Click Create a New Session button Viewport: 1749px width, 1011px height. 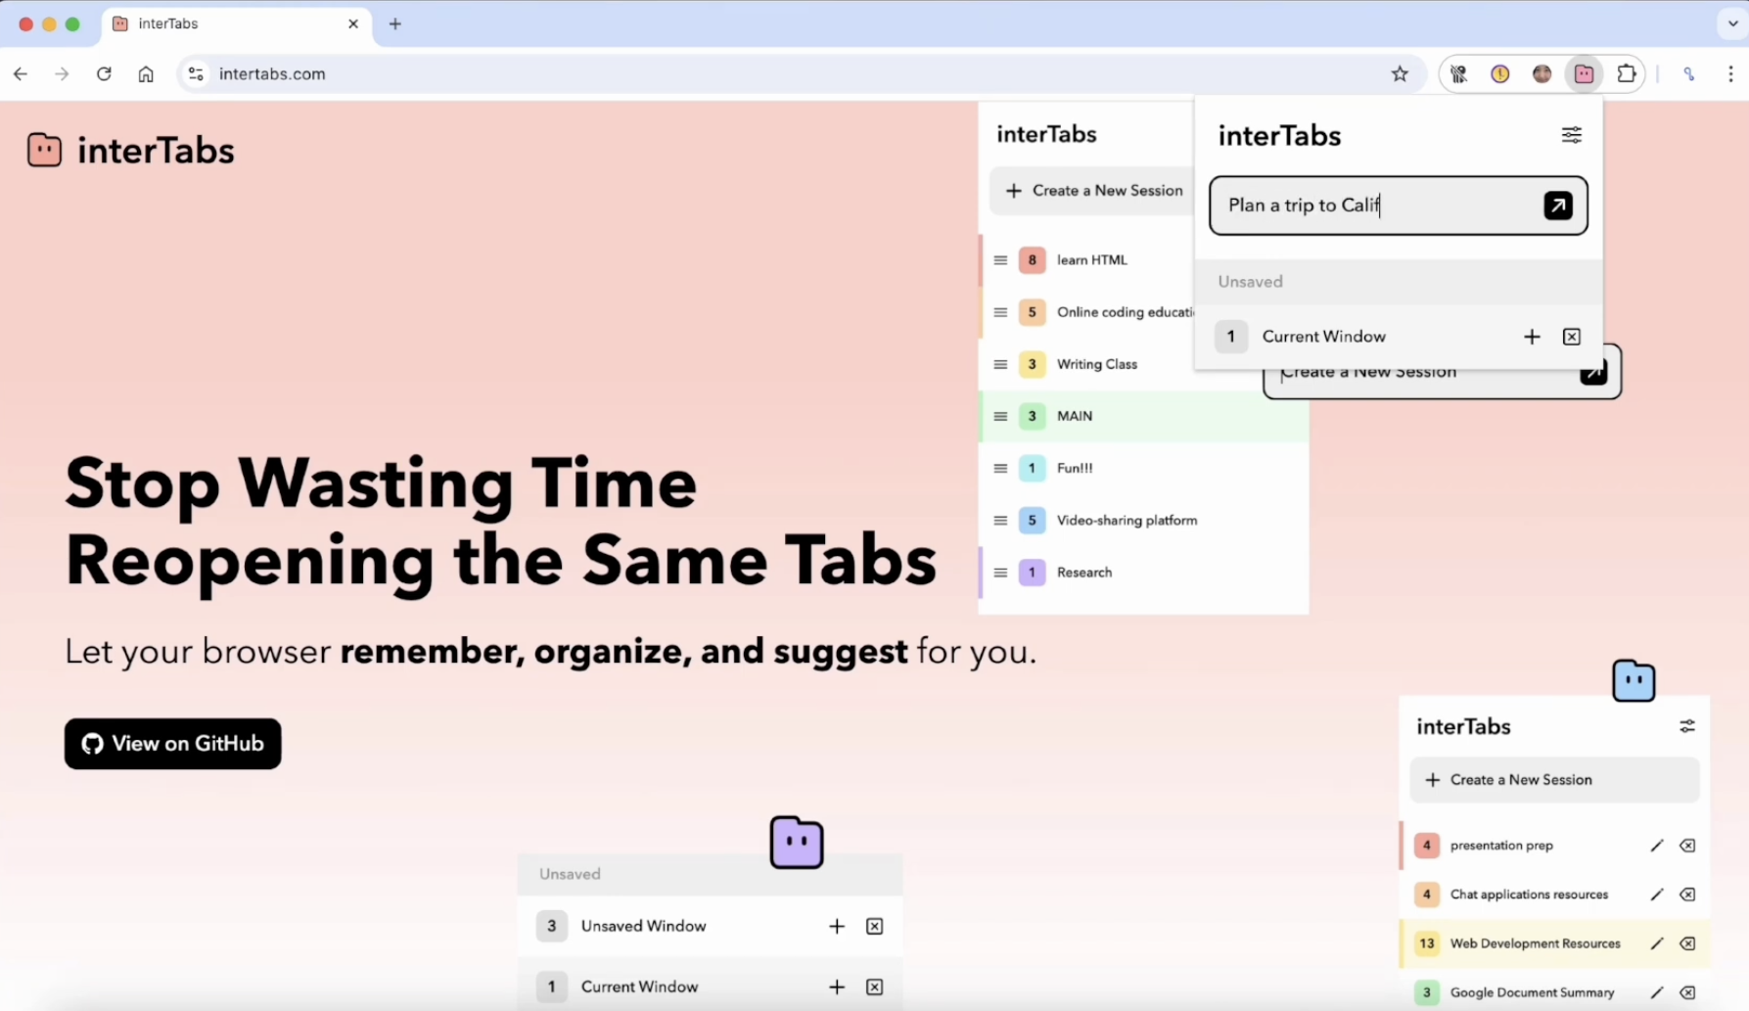pyautogui.click(x=1094, y=191)
